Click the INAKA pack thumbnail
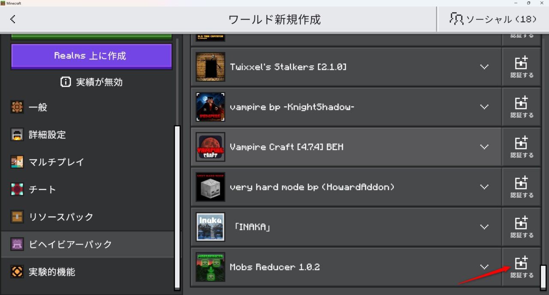The width and height of the screenshot is (549, 295). (x=210, y=227)
